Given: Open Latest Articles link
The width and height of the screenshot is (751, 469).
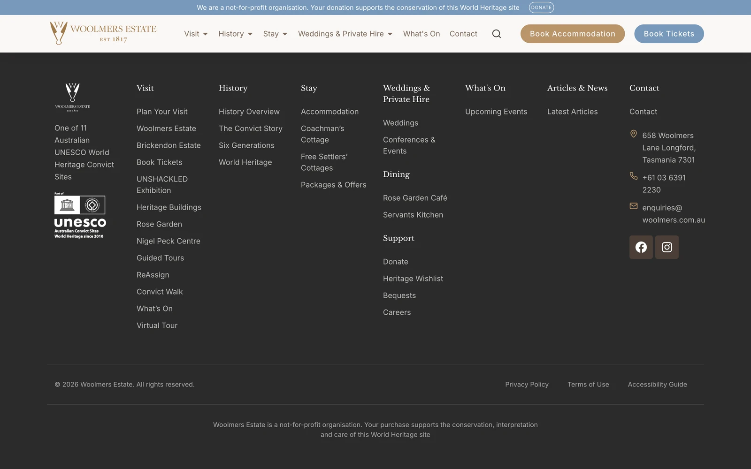Looking at the screenshot, I should pos(573,112).
